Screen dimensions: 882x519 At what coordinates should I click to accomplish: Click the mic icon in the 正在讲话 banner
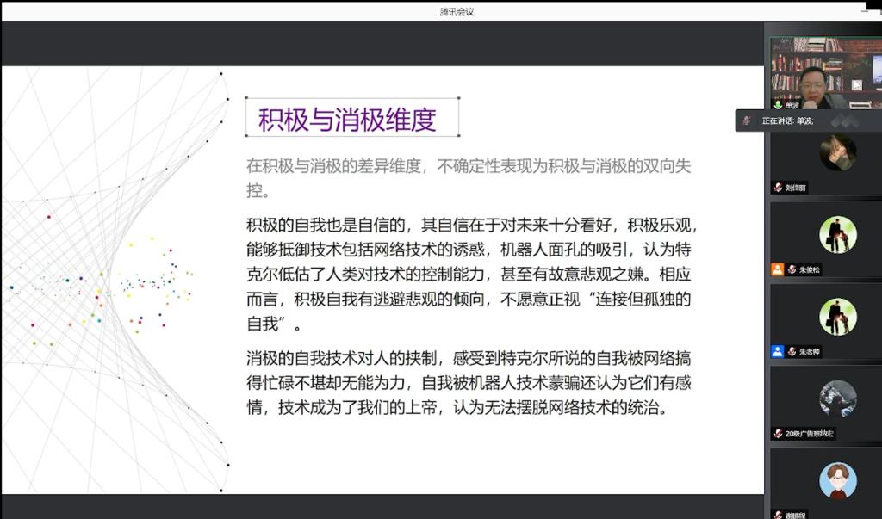coord(747,120)
